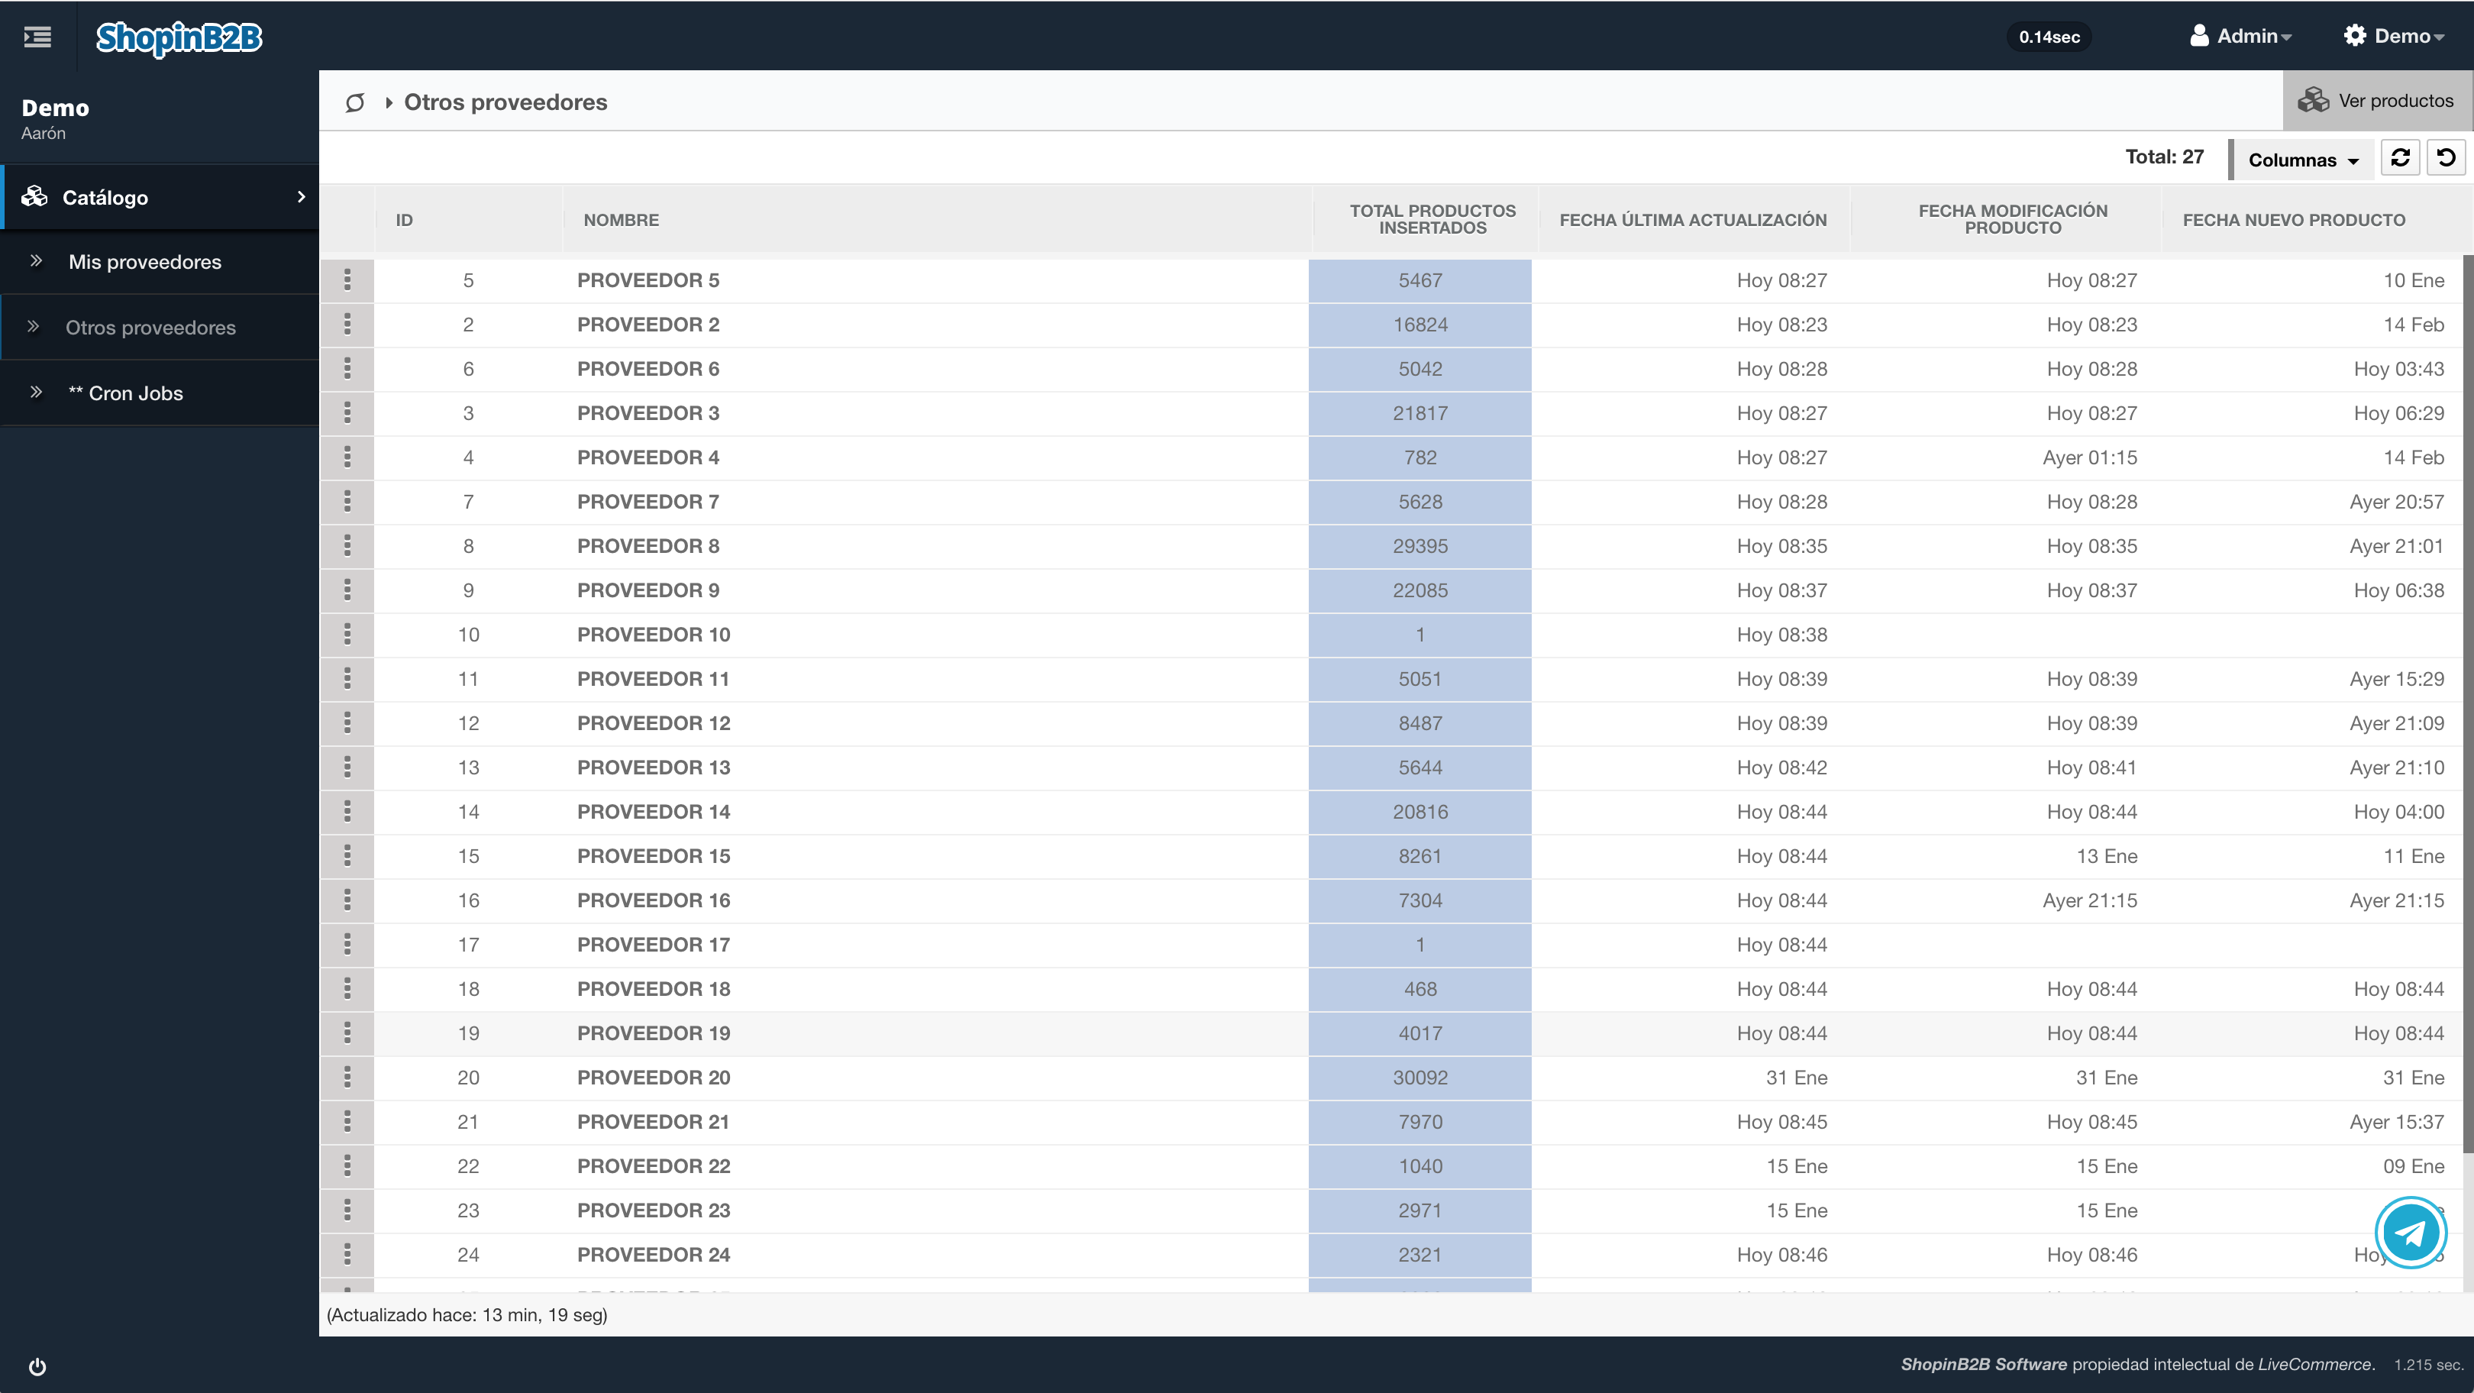2474x1393 pixels.
Task: Open the Cron Jobs sidebar item
Action: [x=161, y=393]
